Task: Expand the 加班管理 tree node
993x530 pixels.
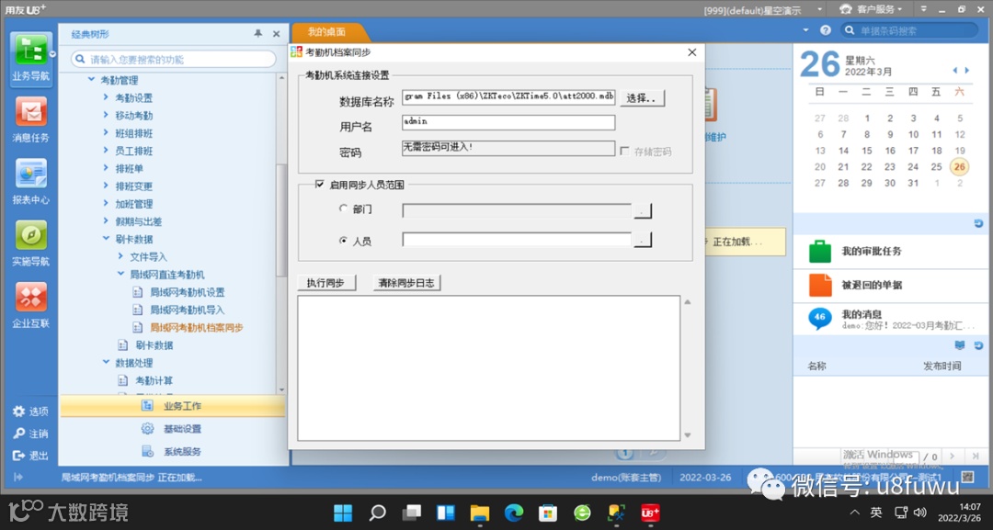Action: [x=106, y=204]
